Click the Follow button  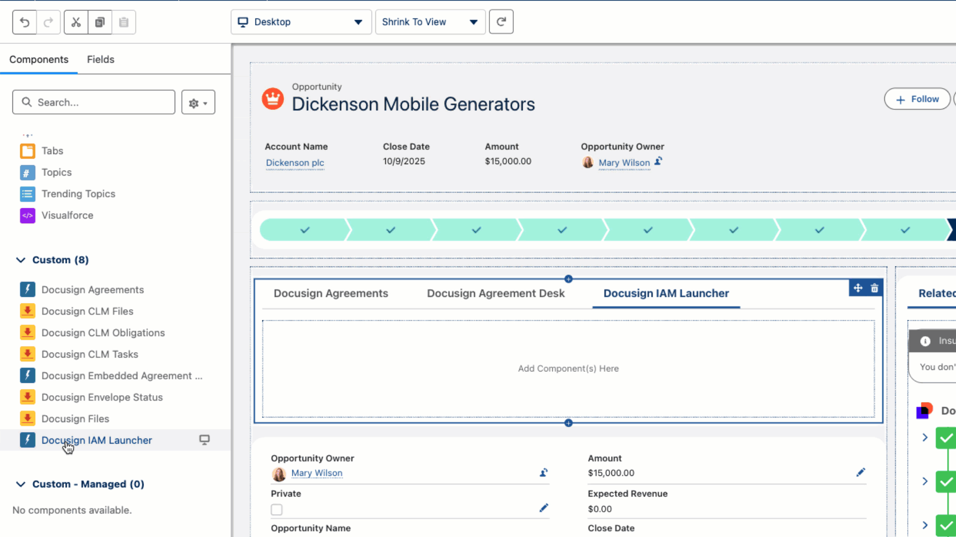(917, 99)
